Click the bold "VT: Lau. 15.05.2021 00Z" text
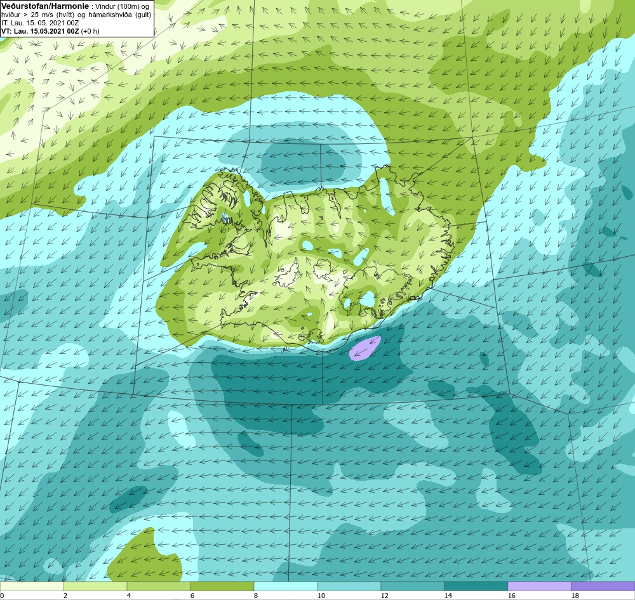 [40, 31]
